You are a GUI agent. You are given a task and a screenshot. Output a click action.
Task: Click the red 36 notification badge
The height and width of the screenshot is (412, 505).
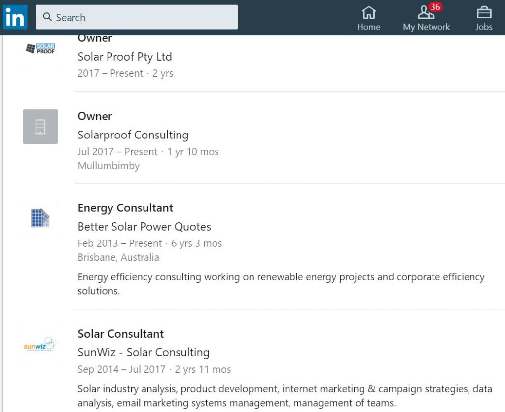(435, 7)
